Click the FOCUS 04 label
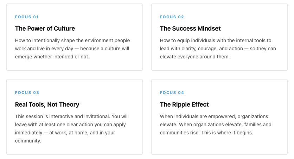This screenshot has width=294, height=159. pyautogui.click(x=172, y=93)
